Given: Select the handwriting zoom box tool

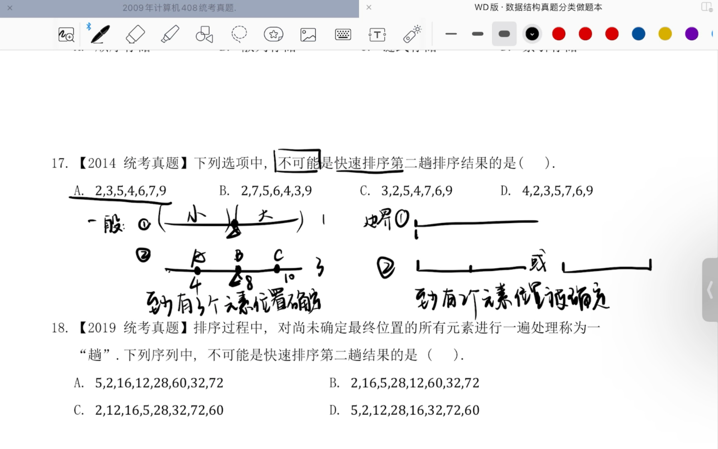Looking at the screenshot, I should pyautogui.click(x=66, y=34).
